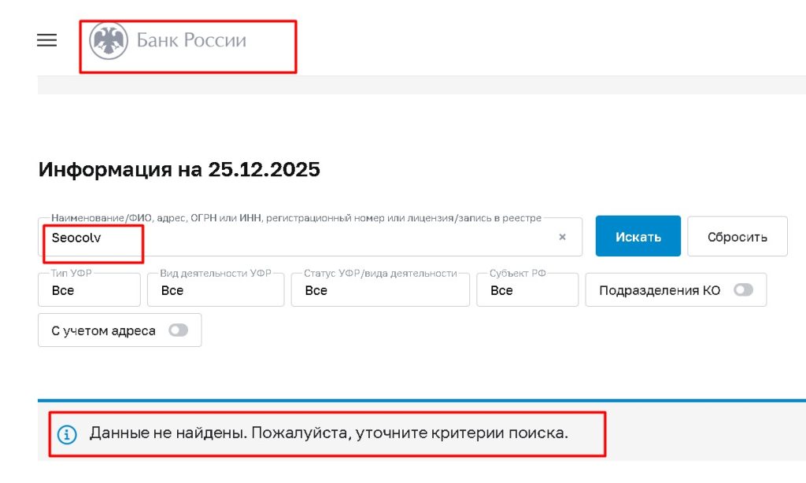806x483 pixels.
Task: Click the Банк России site title link
Action: [x=192, y=40]
